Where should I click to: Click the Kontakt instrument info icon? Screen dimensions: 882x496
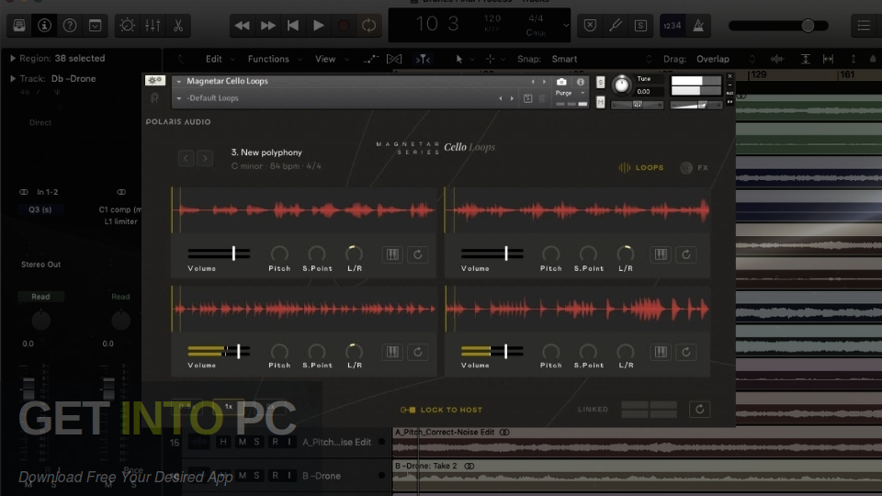point(580,82)
